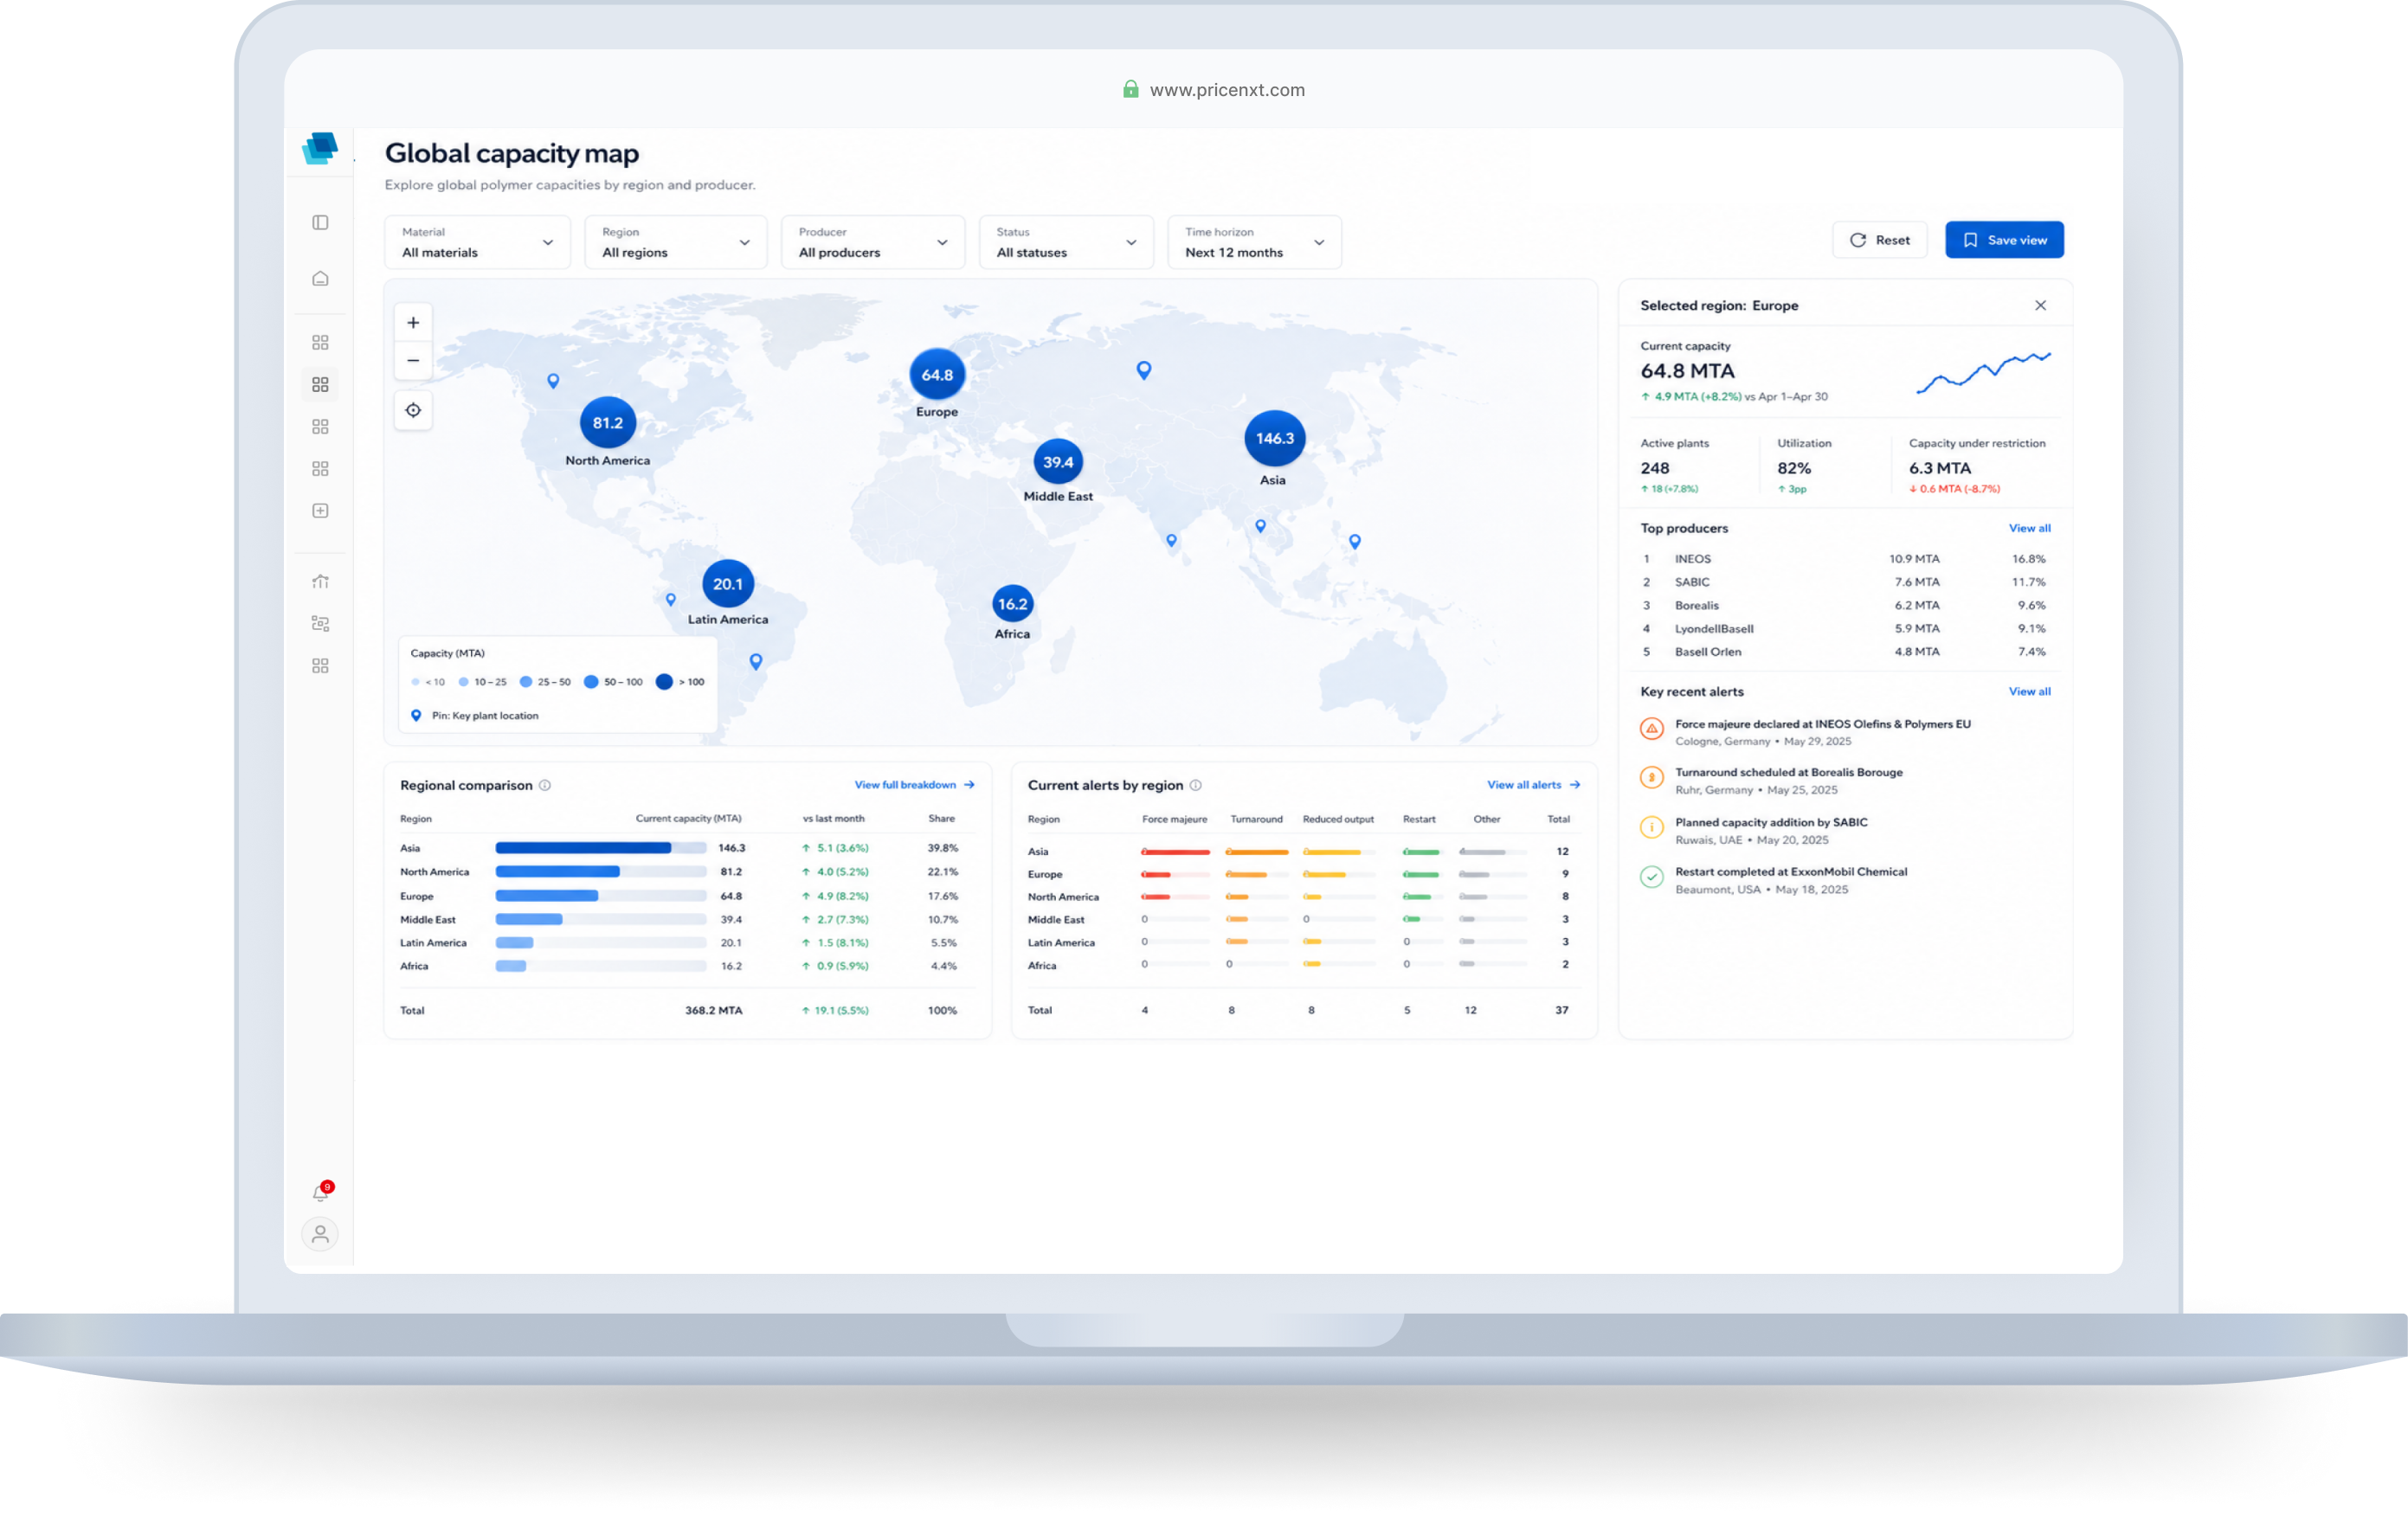Click the info icon beside Regional comparison
The height and width of the screenshot is (1517, 2408).
point(545,785)
